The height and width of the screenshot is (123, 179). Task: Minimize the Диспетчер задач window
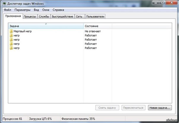click(x=156, y=2)
